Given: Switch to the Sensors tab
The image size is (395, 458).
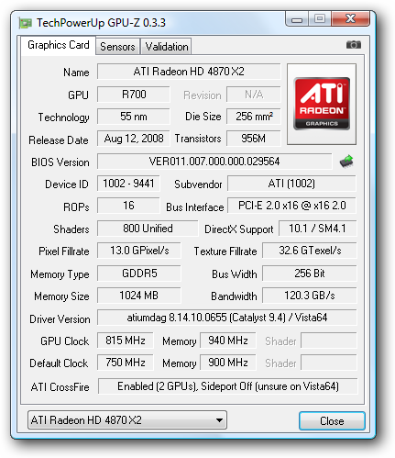Looking at the screenshot, I should (x=117, y=47).
